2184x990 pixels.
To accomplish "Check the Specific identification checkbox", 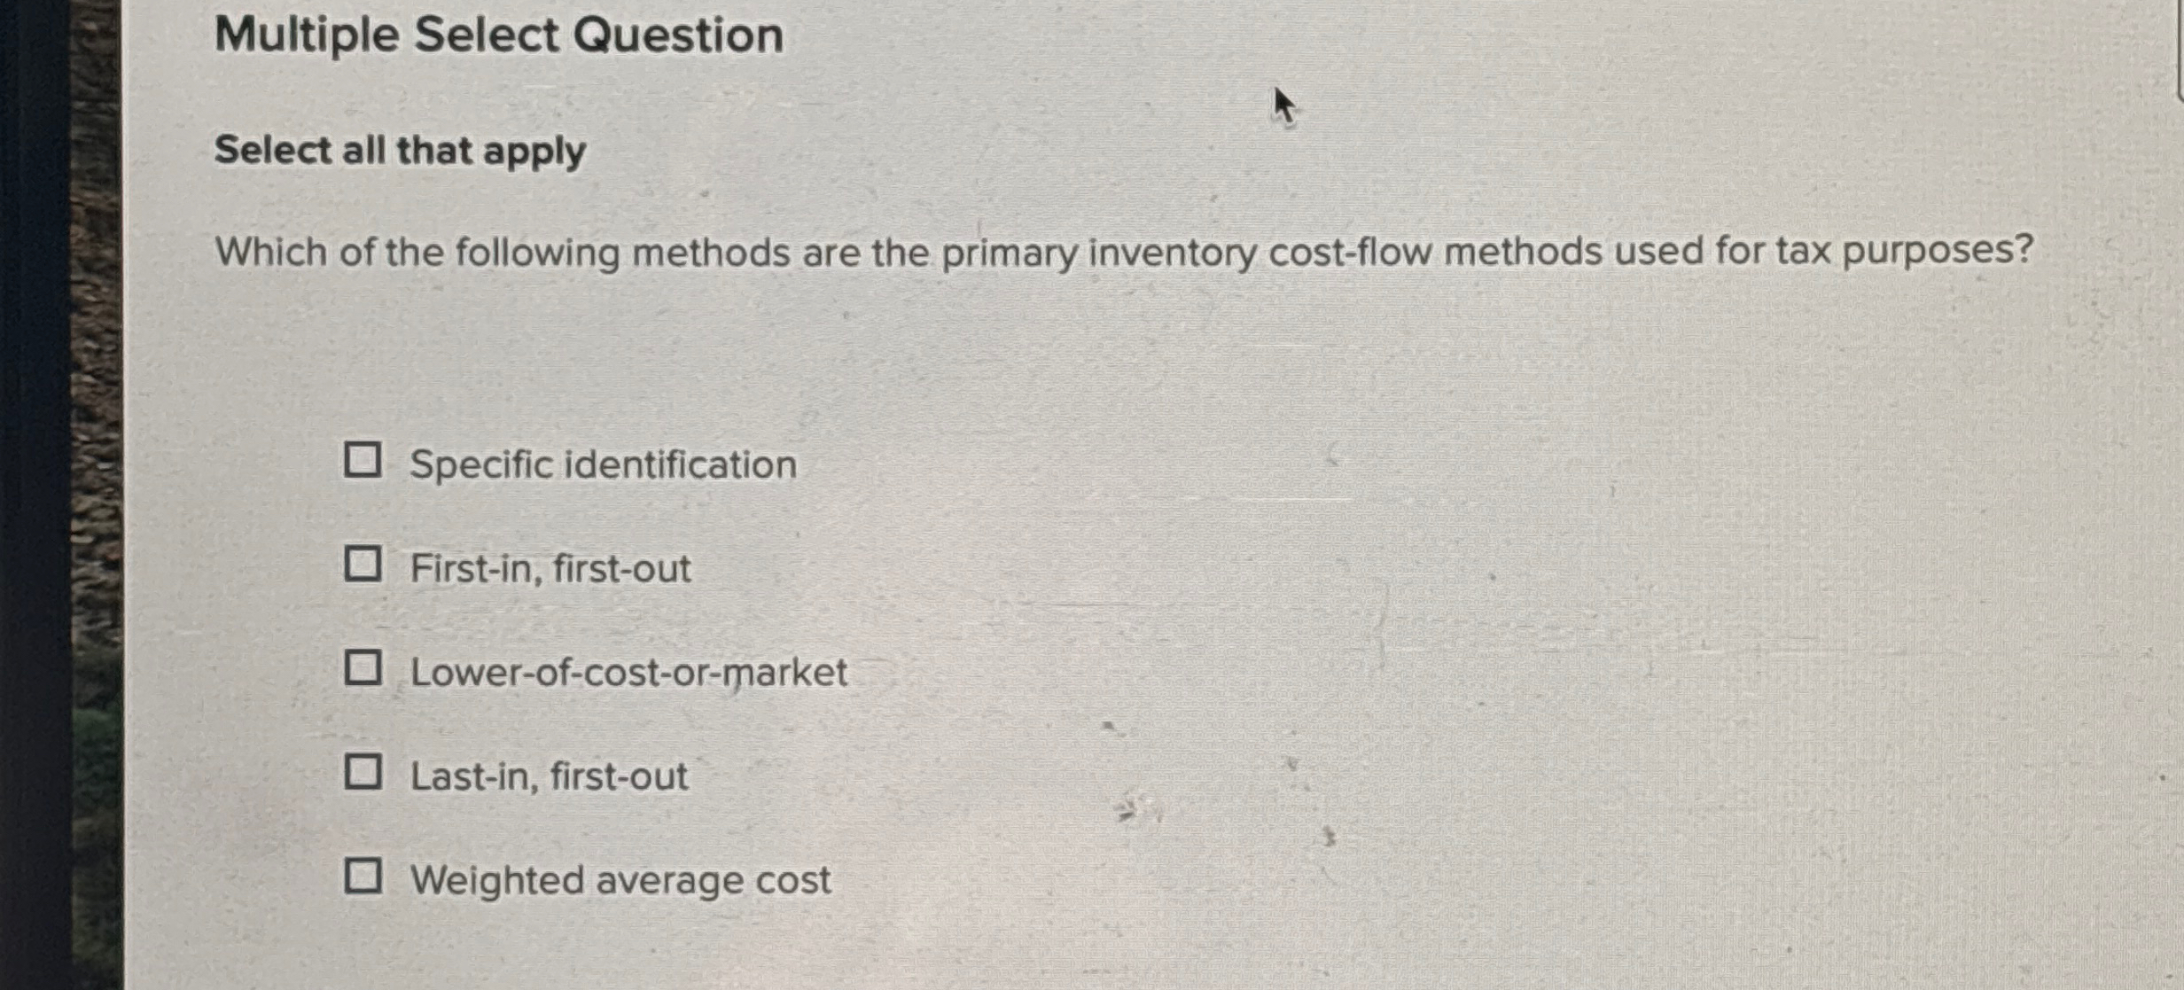I will [364, 459].
